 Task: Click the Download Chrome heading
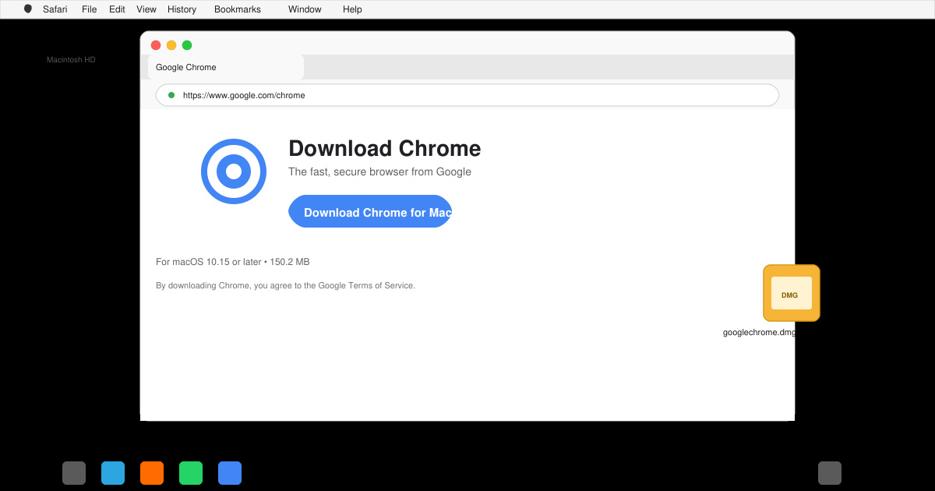coord(385,148)
